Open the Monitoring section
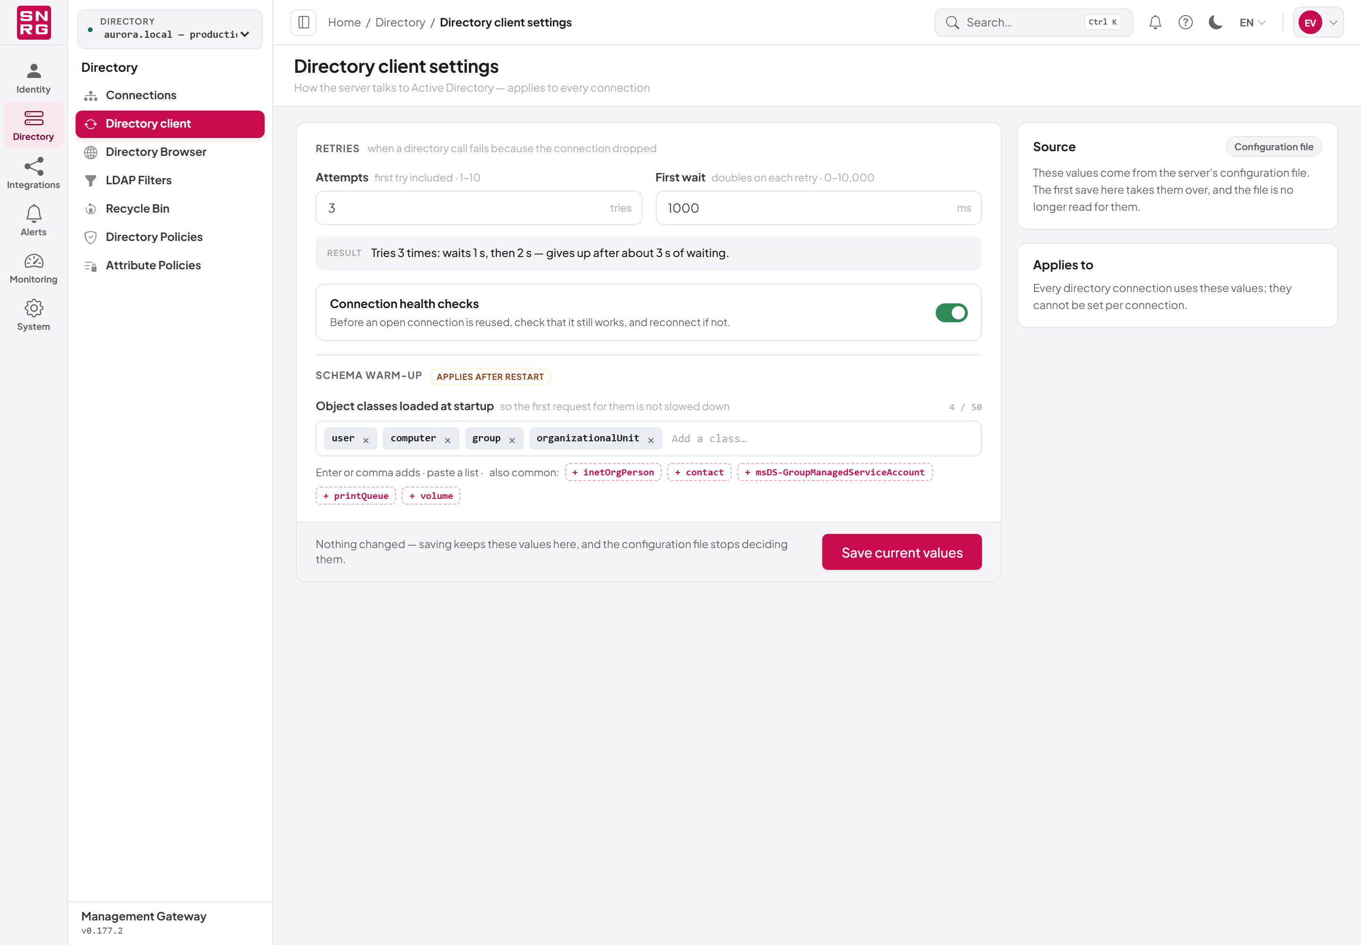 click(x=34, y=267)
